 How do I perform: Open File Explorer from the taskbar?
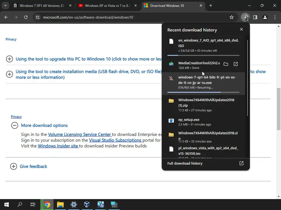[x=60, y=205]
